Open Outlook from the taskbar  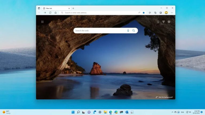tap(127, 112)
